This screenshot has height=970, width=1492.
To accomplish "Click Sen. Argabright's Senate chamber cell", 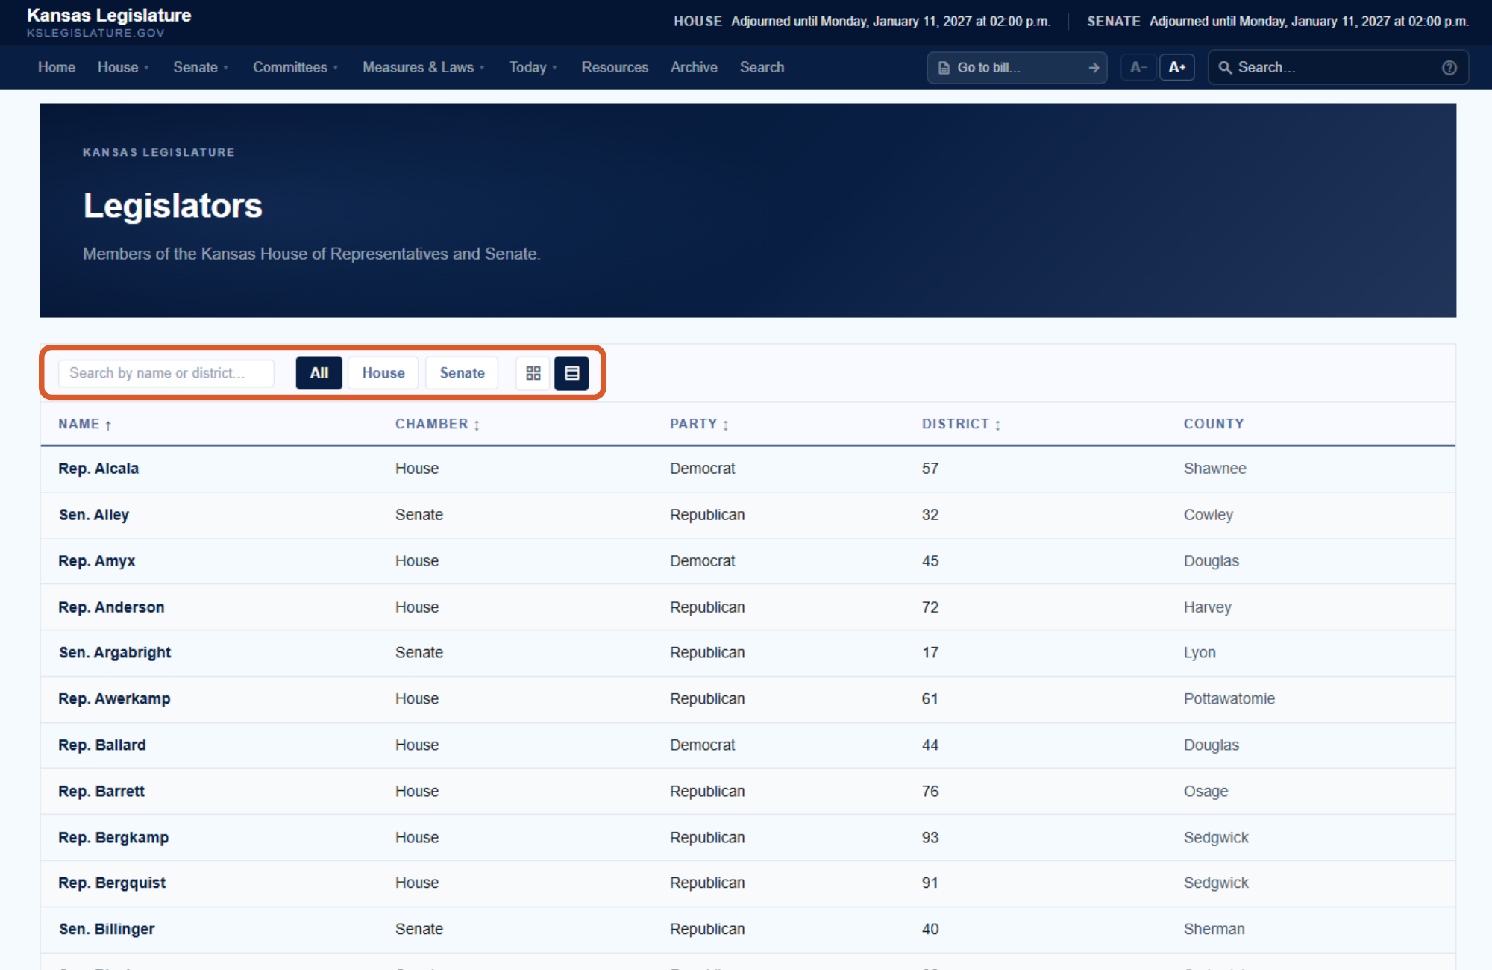I will tap(419, 653).
